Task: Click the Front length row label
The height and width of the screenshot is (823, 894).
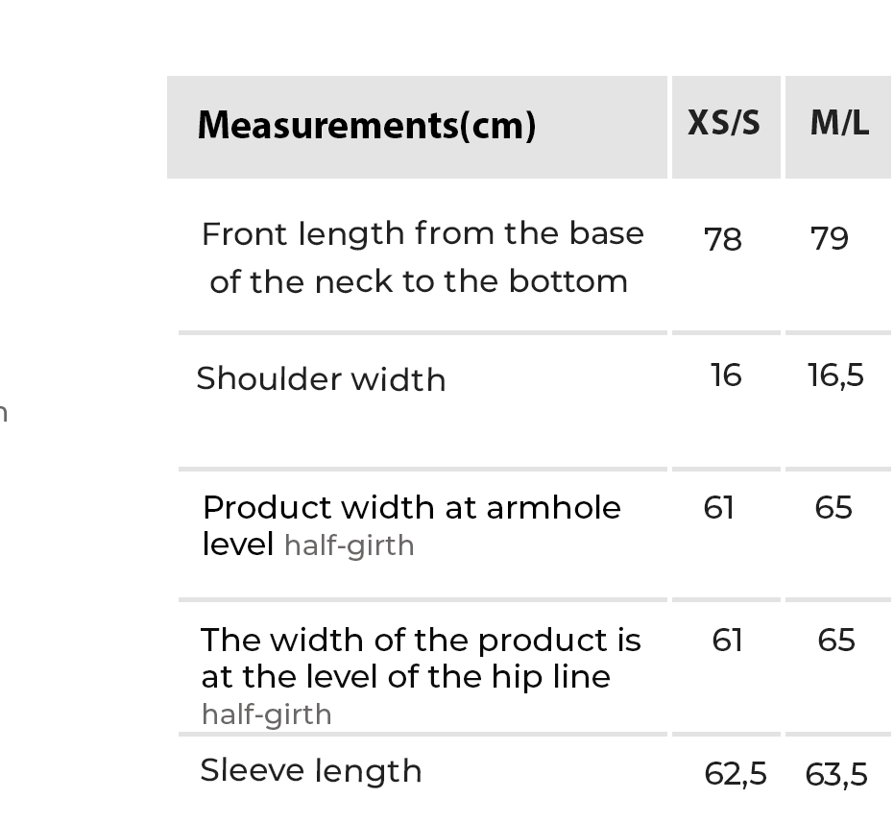Action: 422,257
